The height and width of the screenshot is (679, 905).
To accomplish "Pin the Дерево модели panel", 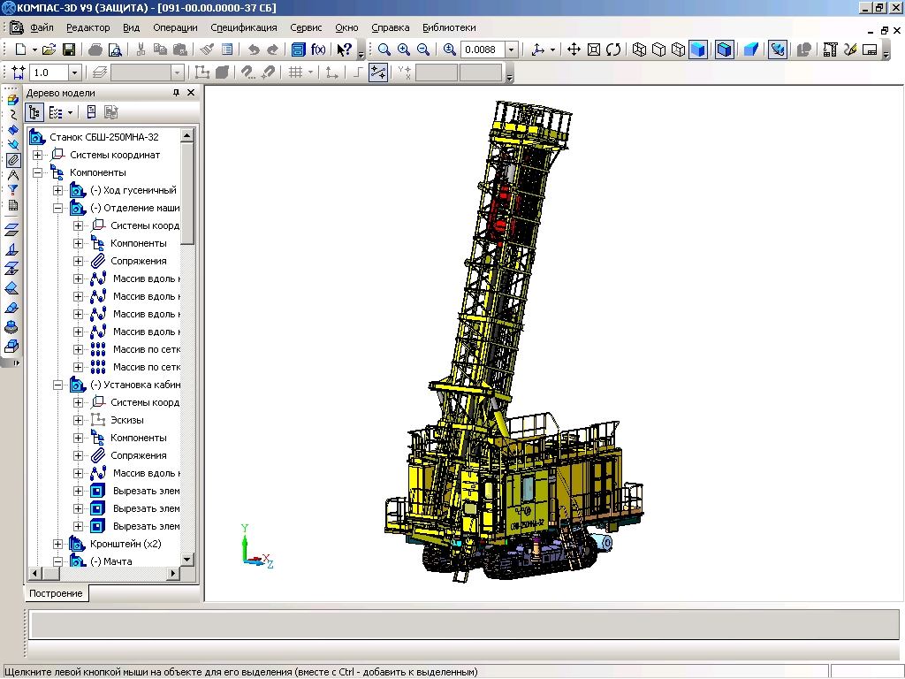I will pyautogui.click(x=176, y=92).
